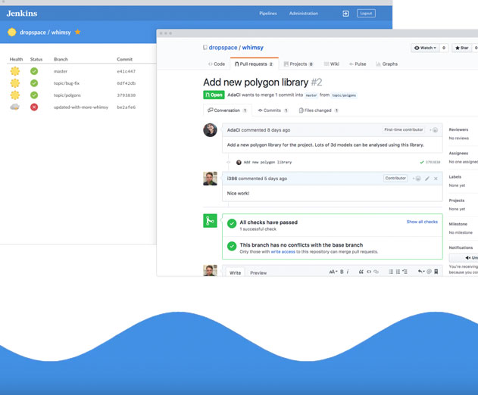Add reaction to i386's comment
Screen dimensions: 478x395
click(x=417, y=179)
